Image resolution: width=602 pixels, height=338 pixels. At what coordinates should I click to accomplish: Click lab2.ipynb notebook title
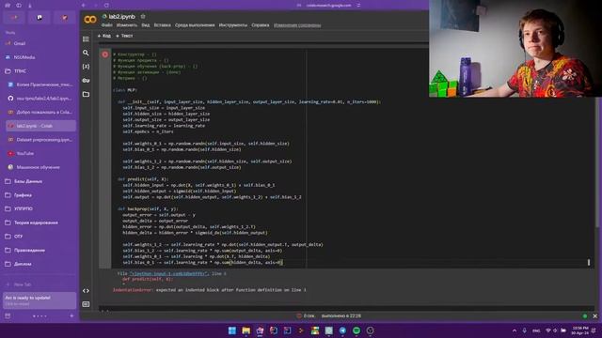[x=122, y=17]
